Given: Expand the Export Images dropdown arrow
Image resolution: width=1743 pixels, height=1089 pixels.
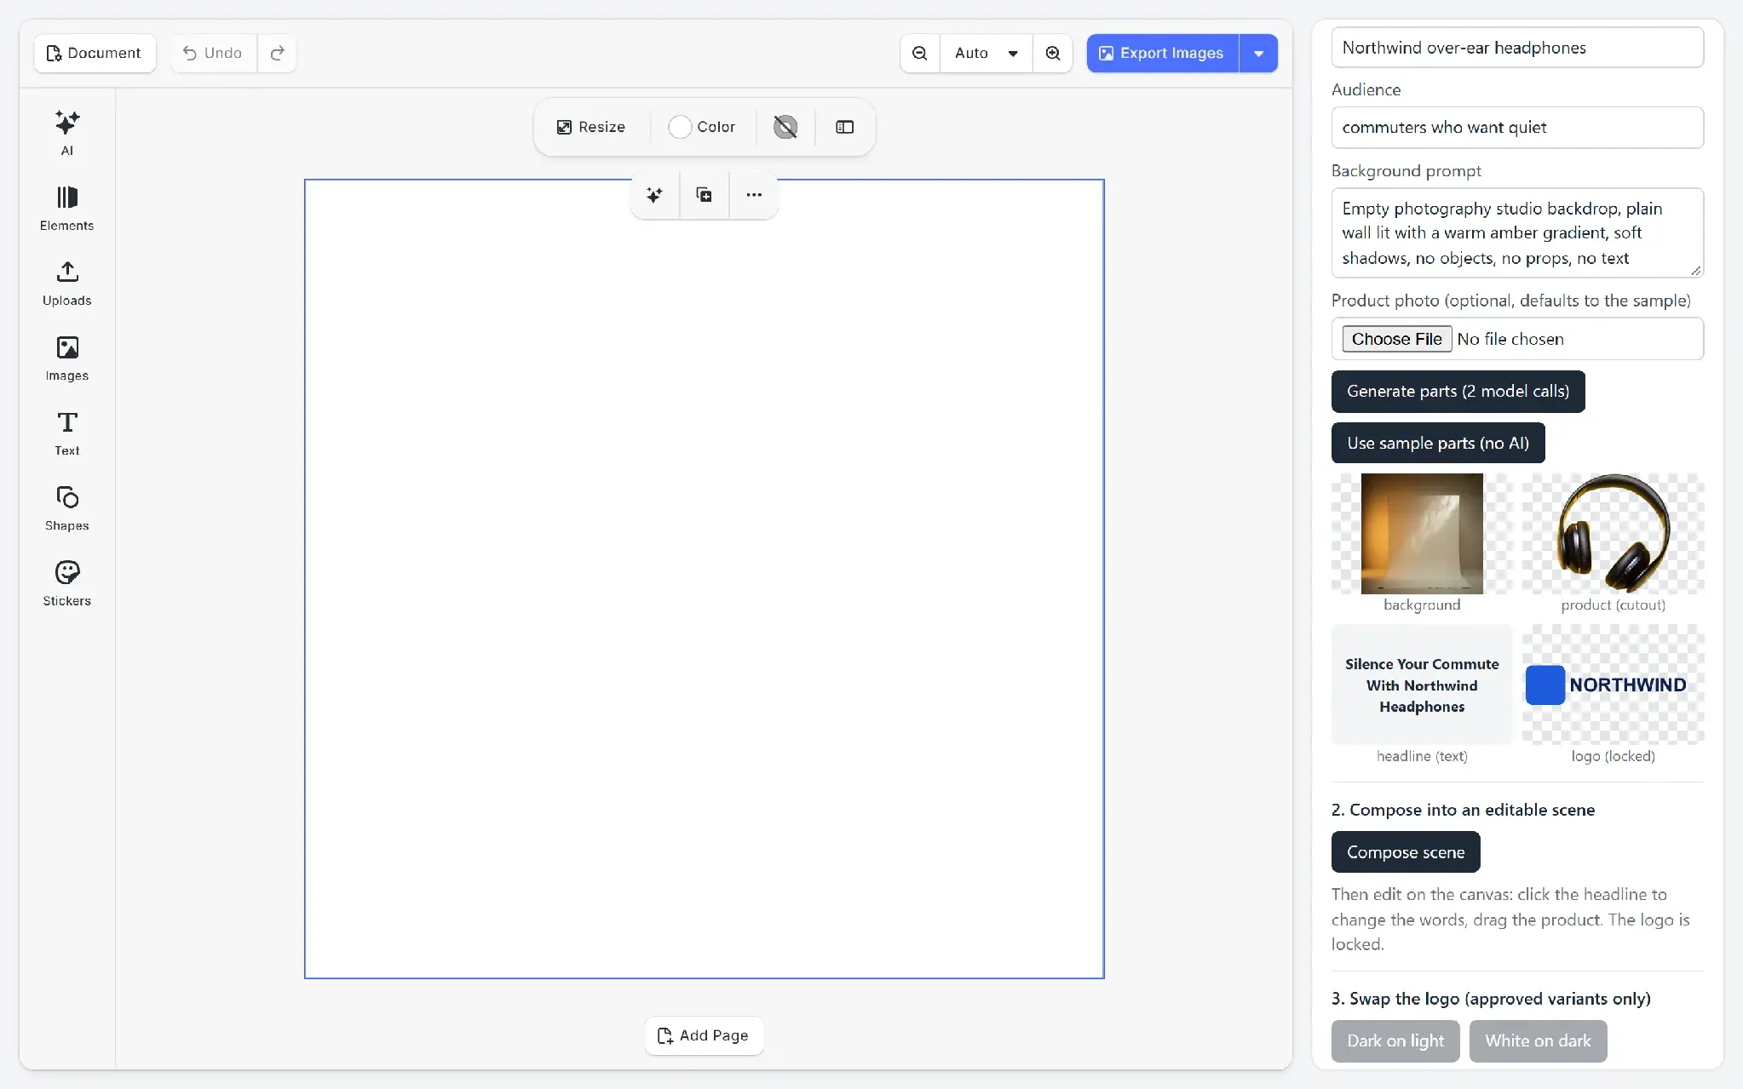Looking at the screenshot, I should (1258, 53).
